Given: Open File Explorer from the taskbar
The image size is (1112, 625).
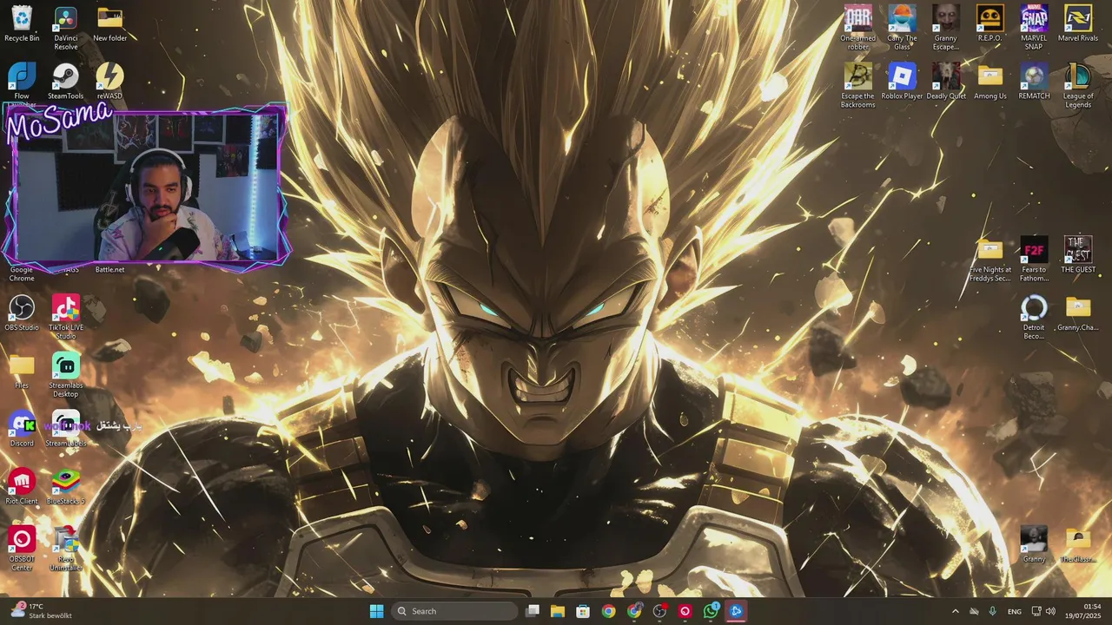Looking at the screenshot, I should click(x=558, y=611).
